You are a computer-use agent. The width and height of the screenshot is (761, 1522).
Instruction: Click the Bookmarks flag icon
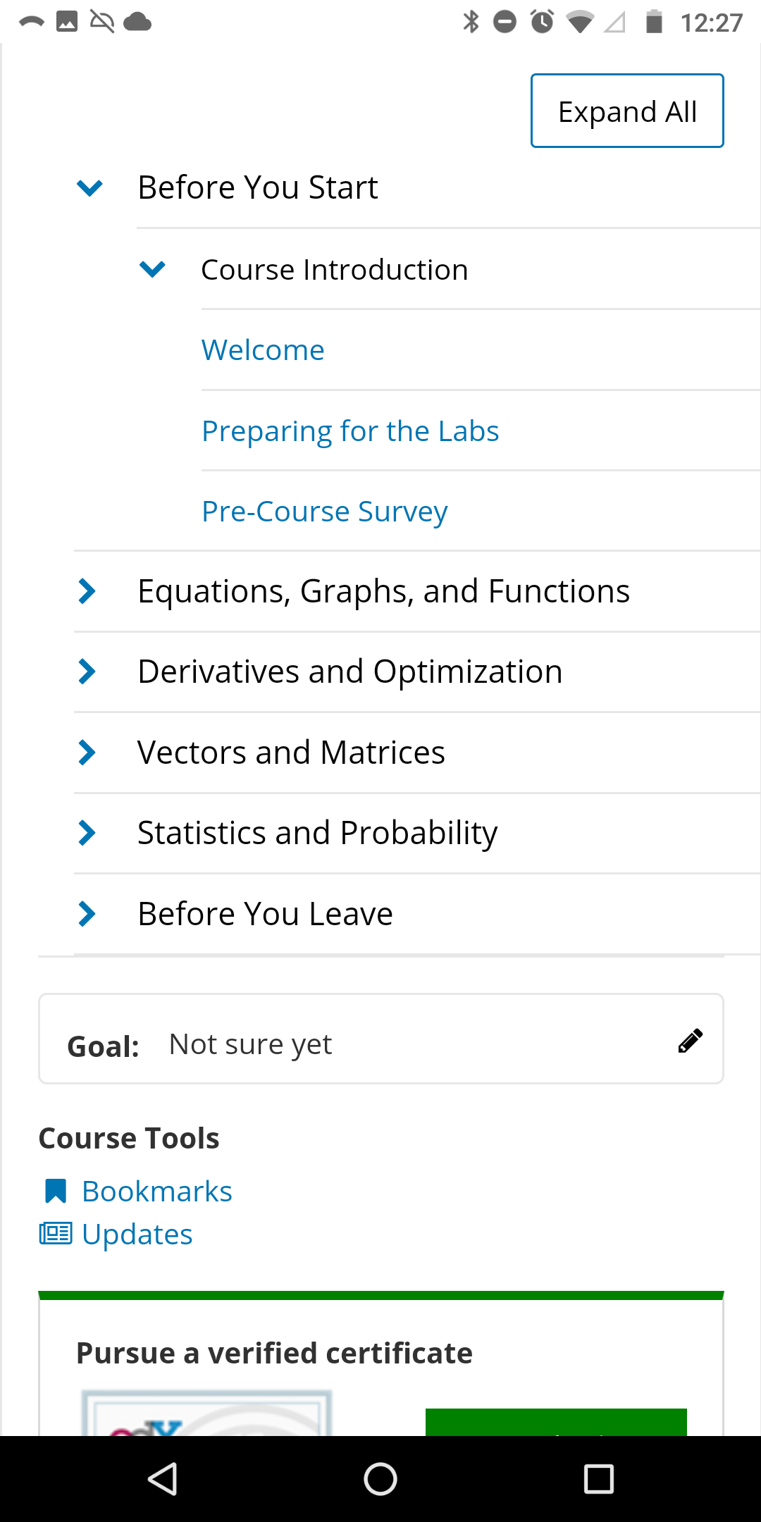coord(55,1191)
